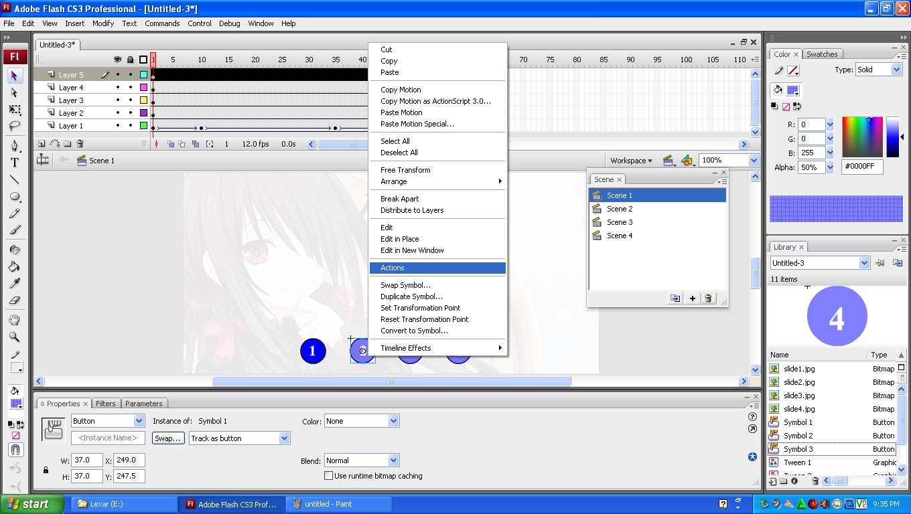Select the Ink Bottle tool
Screen dimensions: 911x514
(x=14, y=250)
